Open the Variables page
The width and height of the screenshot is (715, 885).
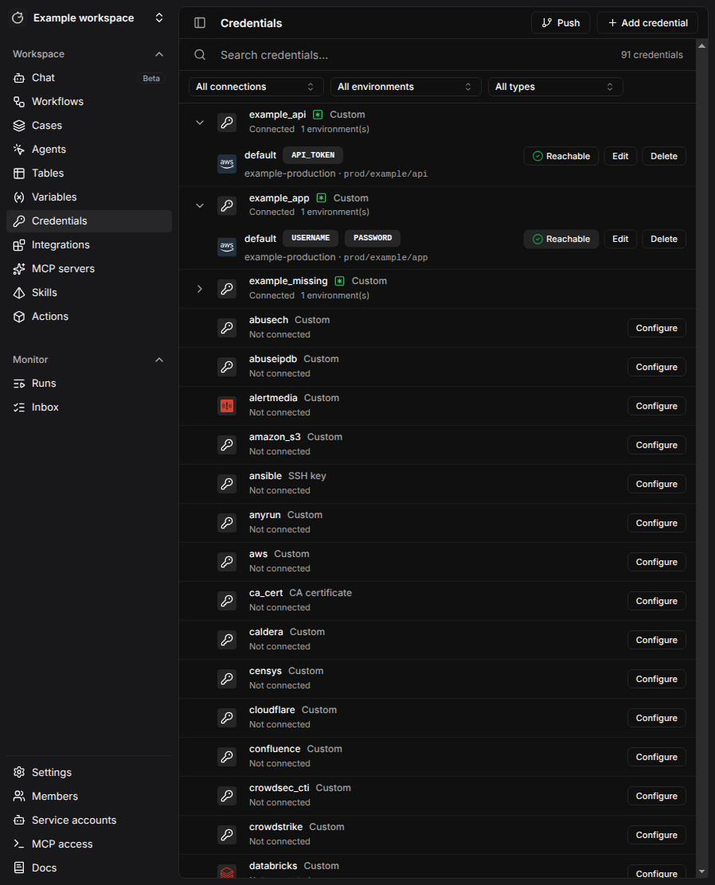pyautogui.click(x=89, y=197)
